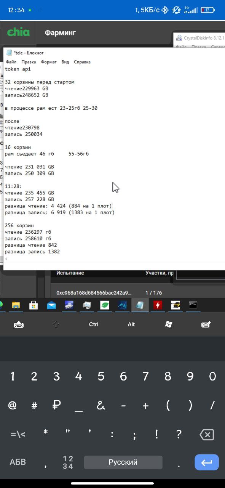Screen dimensions: 225x488
Task: Open the Правка menu in Notepad
Action: (x=29, y=62)
